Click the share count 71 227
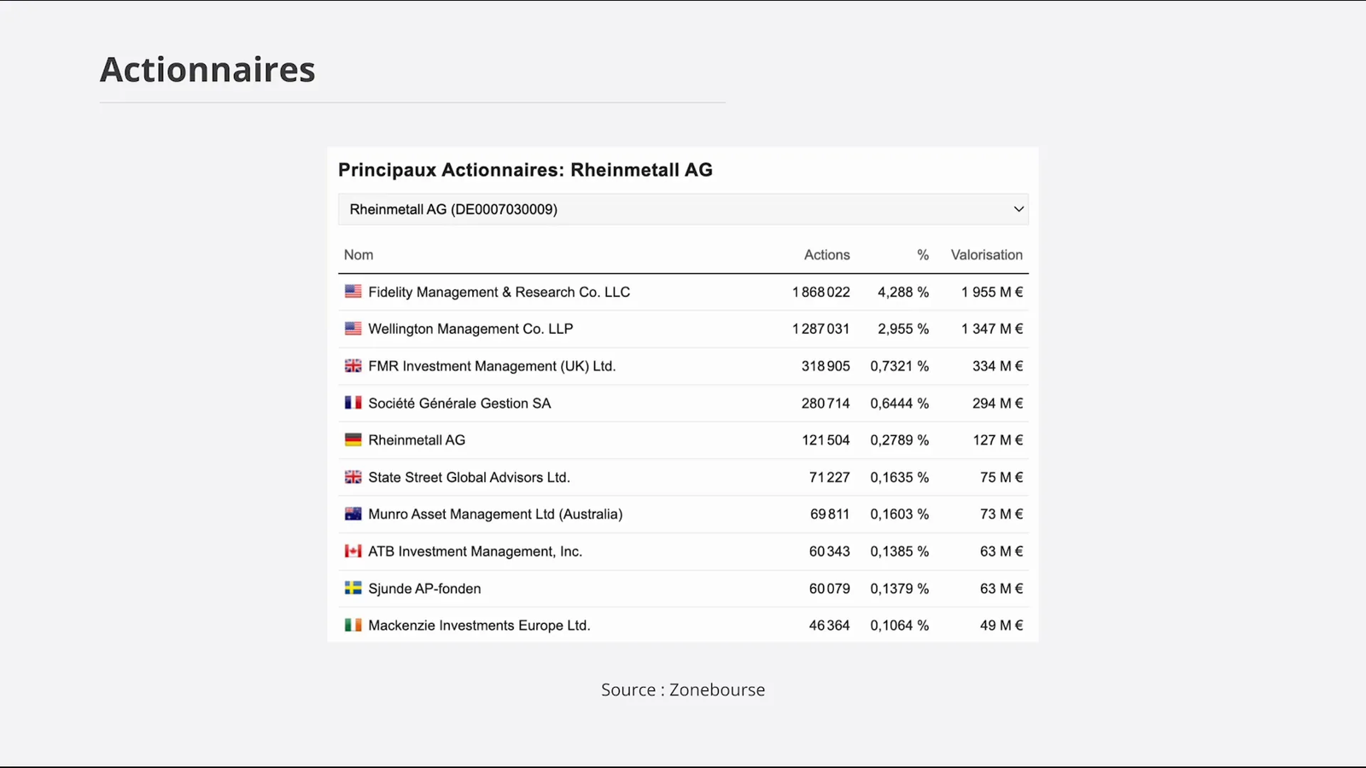 830,477
